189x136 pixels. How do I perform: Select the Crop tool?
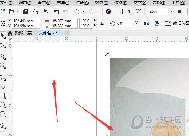(x=3, y=56)
